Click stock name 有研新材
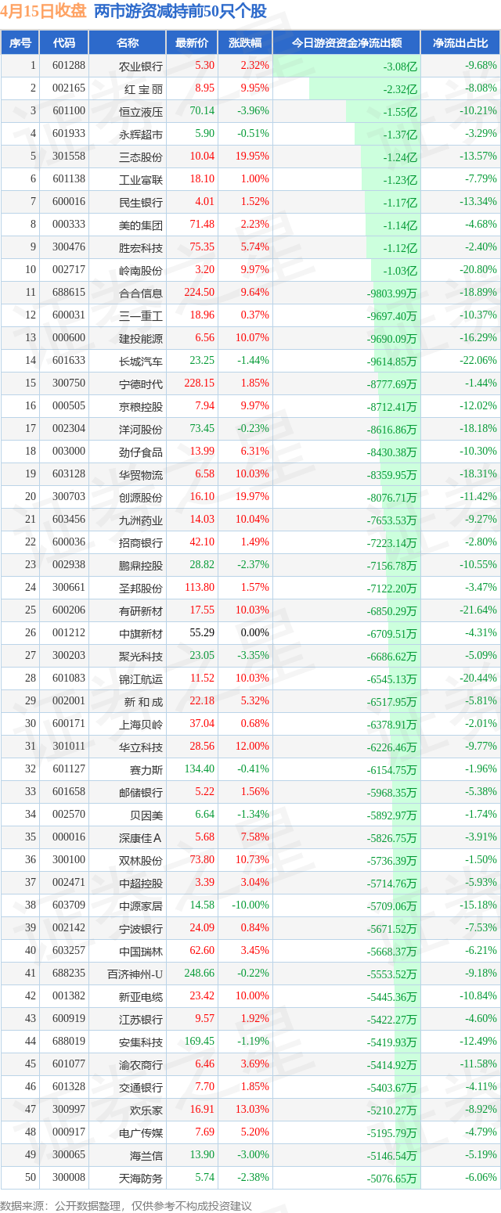501x1213 pixels. (141, 610)
